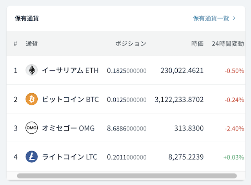This screenshot has height=185, width=251.
Task: Click the OMG position 8.6886000000
Action: click(x=127, y=128)
